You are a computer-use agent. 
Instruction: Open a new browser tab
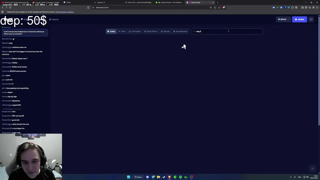click(217, 2)
